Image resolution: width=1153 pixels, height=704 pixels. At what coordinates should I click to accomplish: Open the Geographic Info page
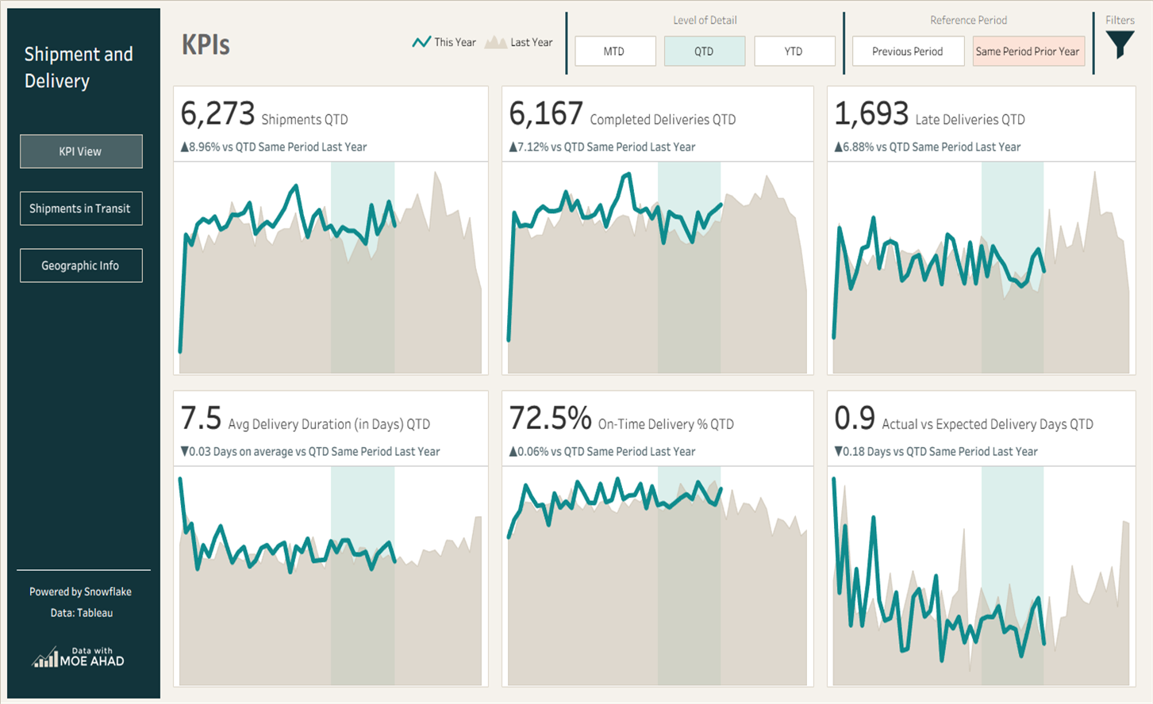click(81, 266)
